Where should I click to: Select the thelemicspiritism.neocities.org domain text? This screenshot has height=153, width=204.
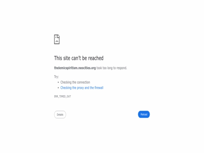pos(75,68)
